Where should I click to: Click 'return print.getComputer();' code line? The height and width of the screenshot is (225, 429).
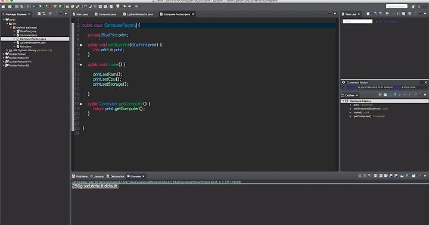click(119, 109)
